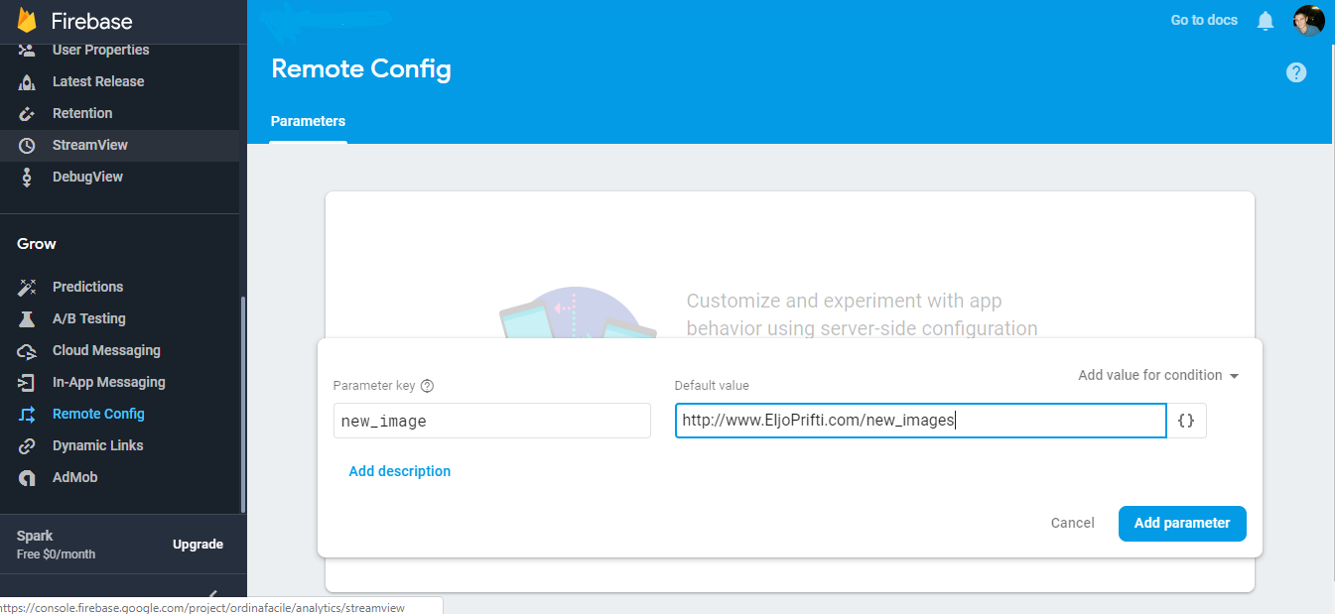Click the StreamView clock icon

(28, 145)
